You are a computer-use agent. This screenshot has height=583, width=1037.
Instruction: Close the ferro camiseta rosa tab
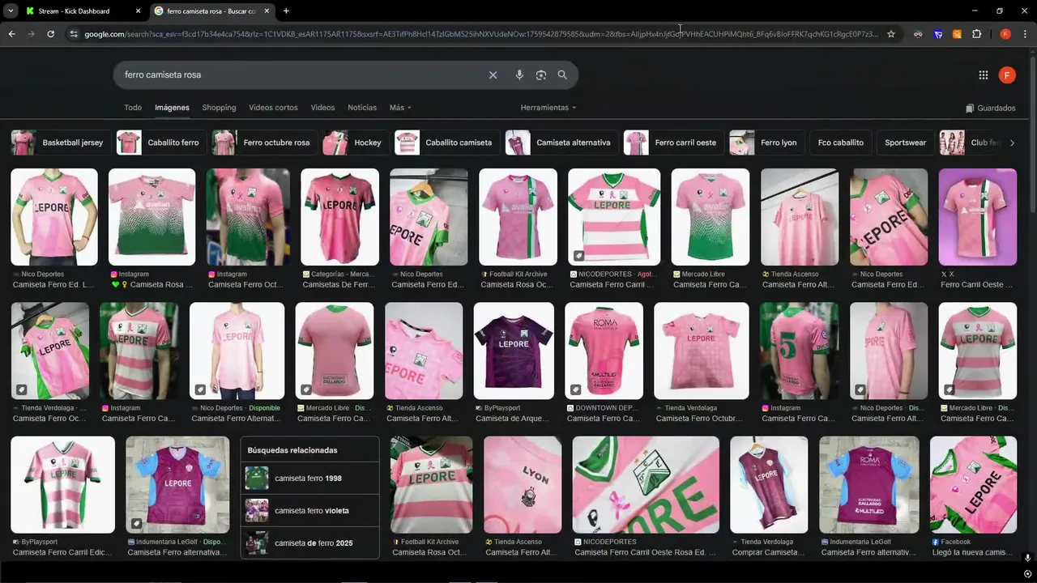click(267, 11)
